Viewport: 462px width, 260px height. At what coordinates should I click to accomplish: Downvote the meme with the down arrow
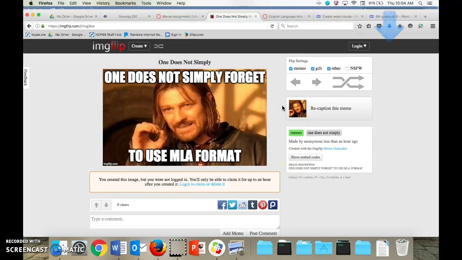point(106,205)
